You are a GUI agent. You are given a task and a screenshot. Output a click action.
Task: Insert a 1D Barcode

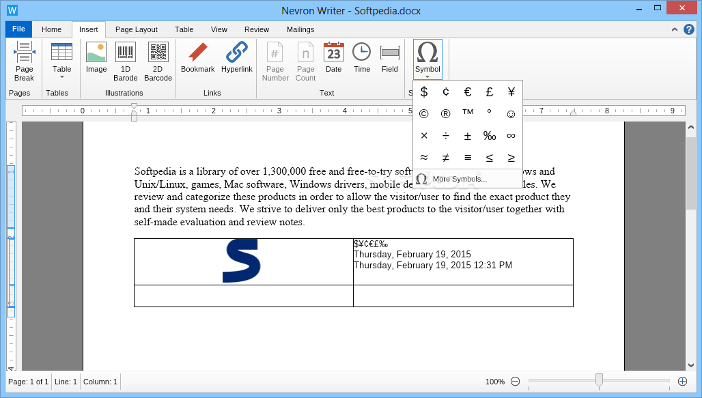[126, 61]
